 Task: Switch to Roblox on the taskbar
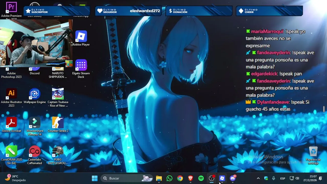click(222, 178)
